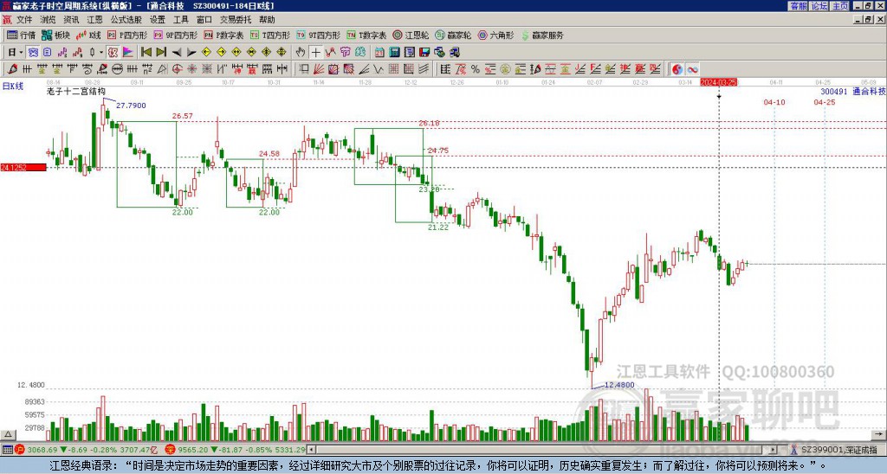
Task: Open the 六角形 hexagon tool
Action: pyautogui.click(x=496, y=35)
